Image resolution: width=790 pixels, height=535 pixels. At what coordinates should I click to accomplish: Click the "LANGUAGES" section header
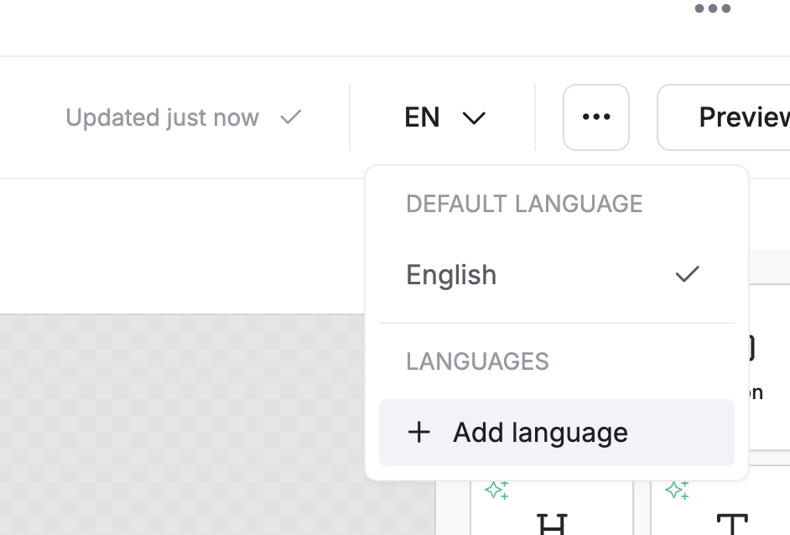(477, 361)
